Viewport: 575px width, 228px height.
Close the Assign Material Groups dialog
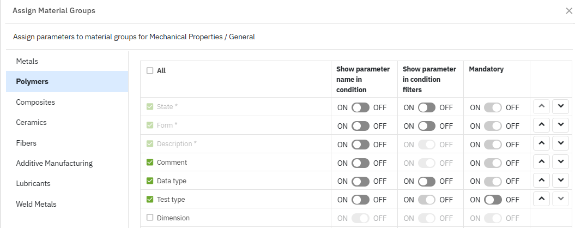[569, 11]
